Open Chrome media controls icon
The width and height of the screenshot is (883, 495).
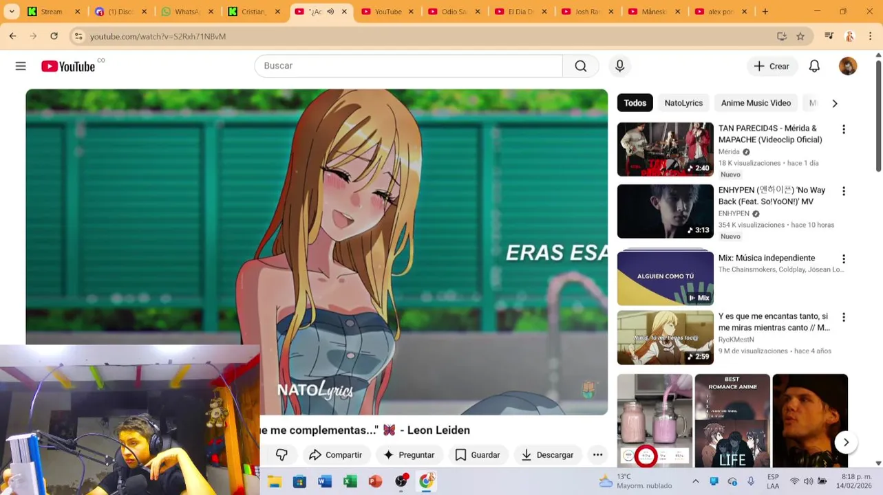click(829, 36)
